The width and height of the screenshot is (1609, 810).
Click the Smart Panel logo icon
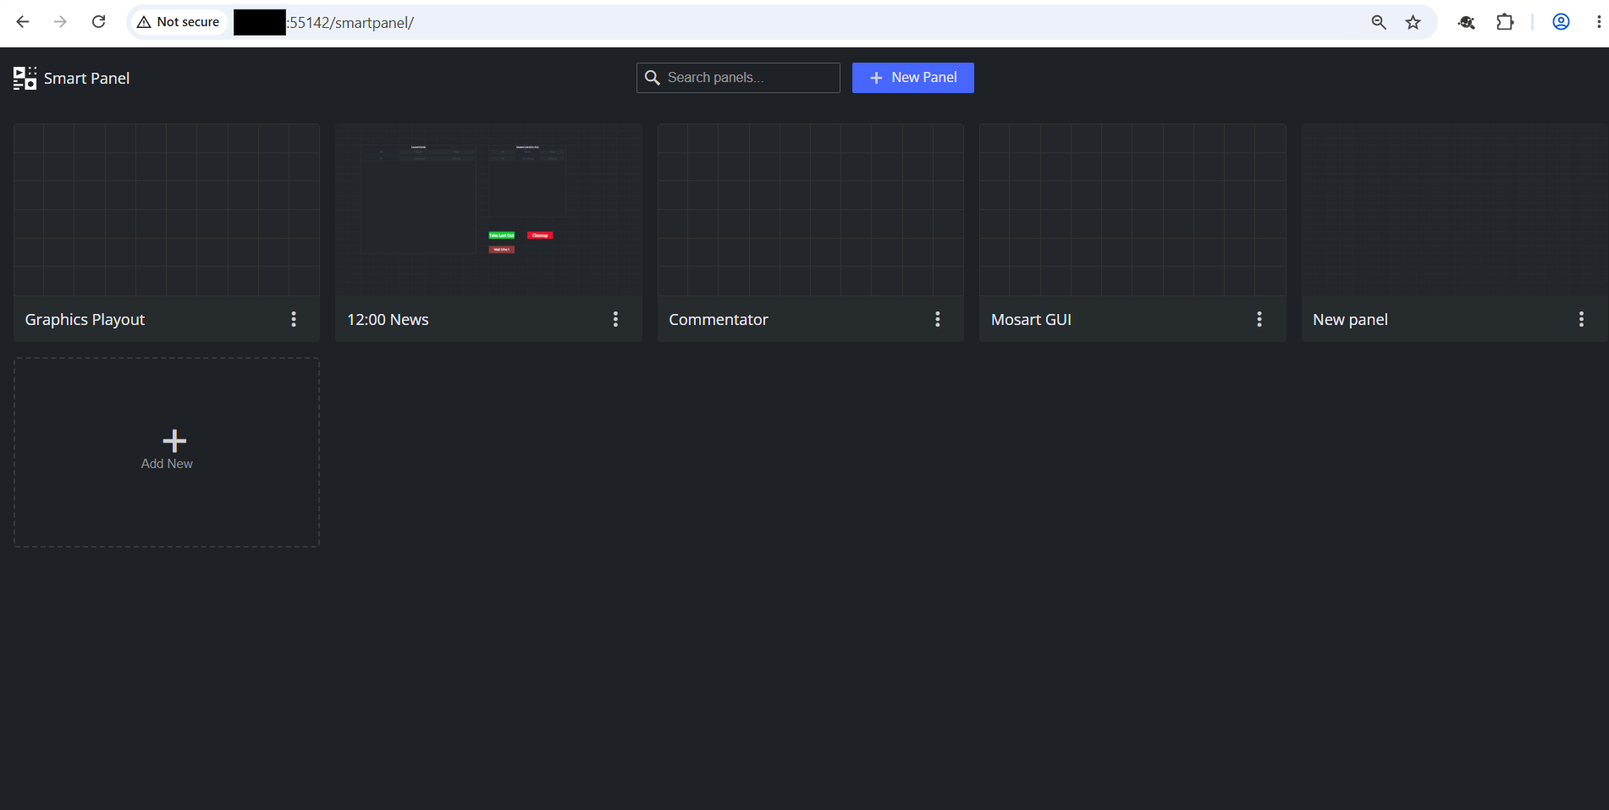point(25,78)
